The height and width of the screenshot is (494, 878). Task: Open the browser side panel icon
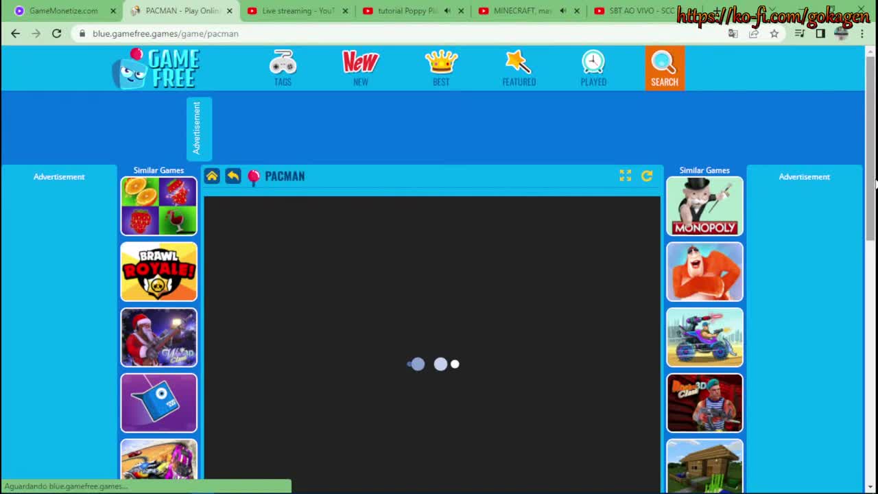(x=820, y=33)
